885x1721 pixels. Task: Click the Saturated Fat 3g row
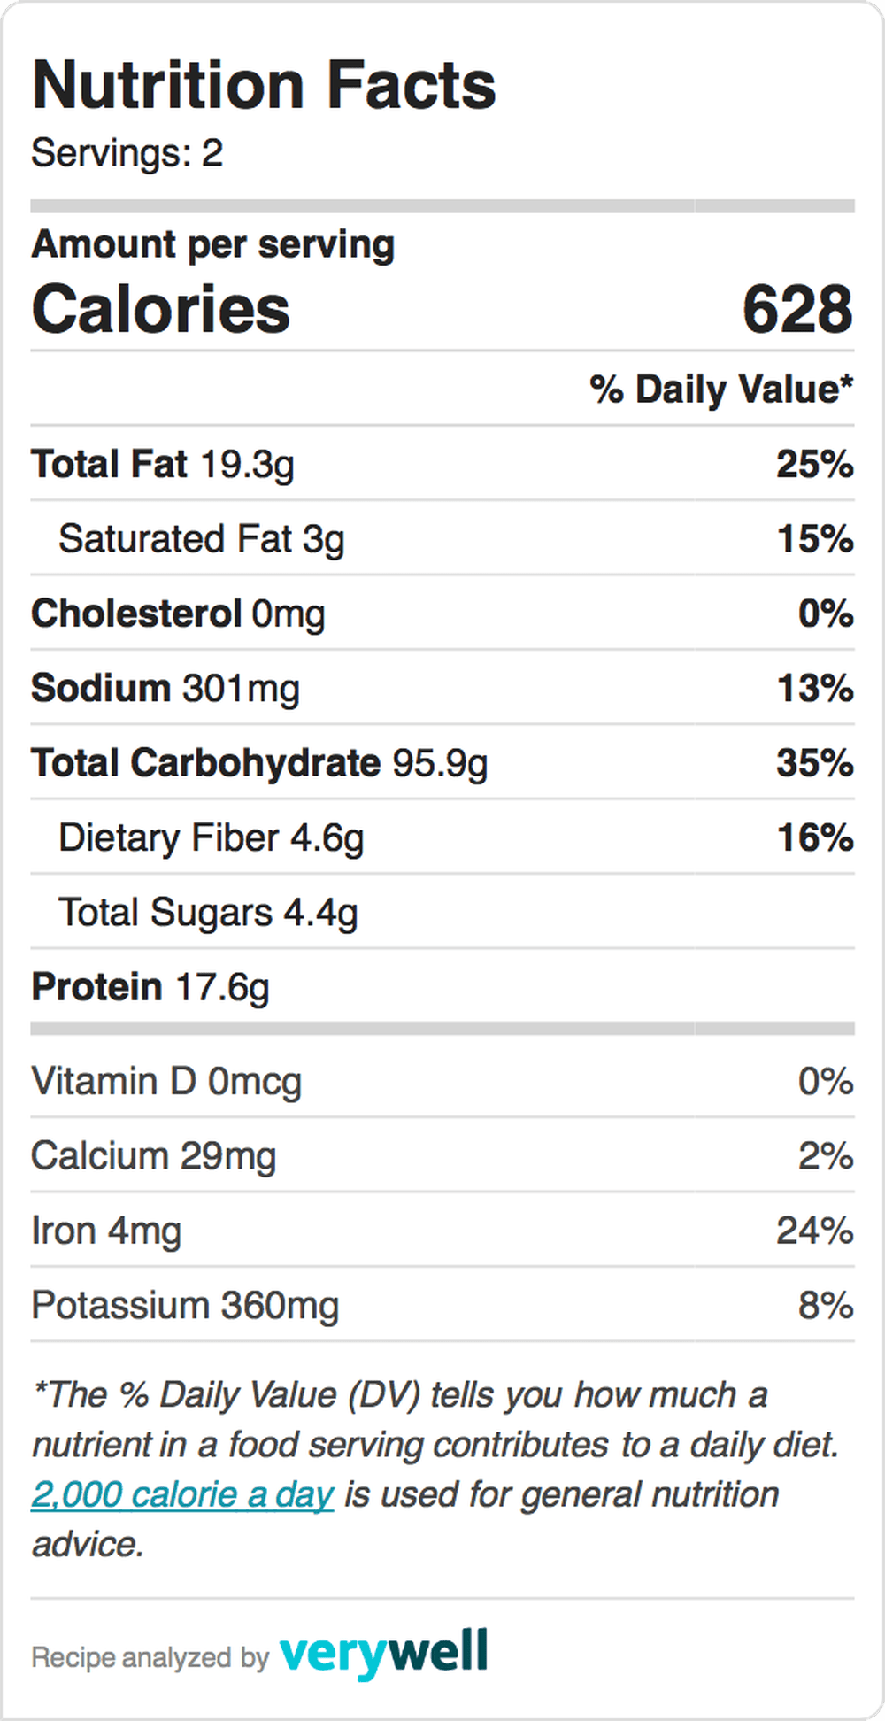click(x=442, y=538)
